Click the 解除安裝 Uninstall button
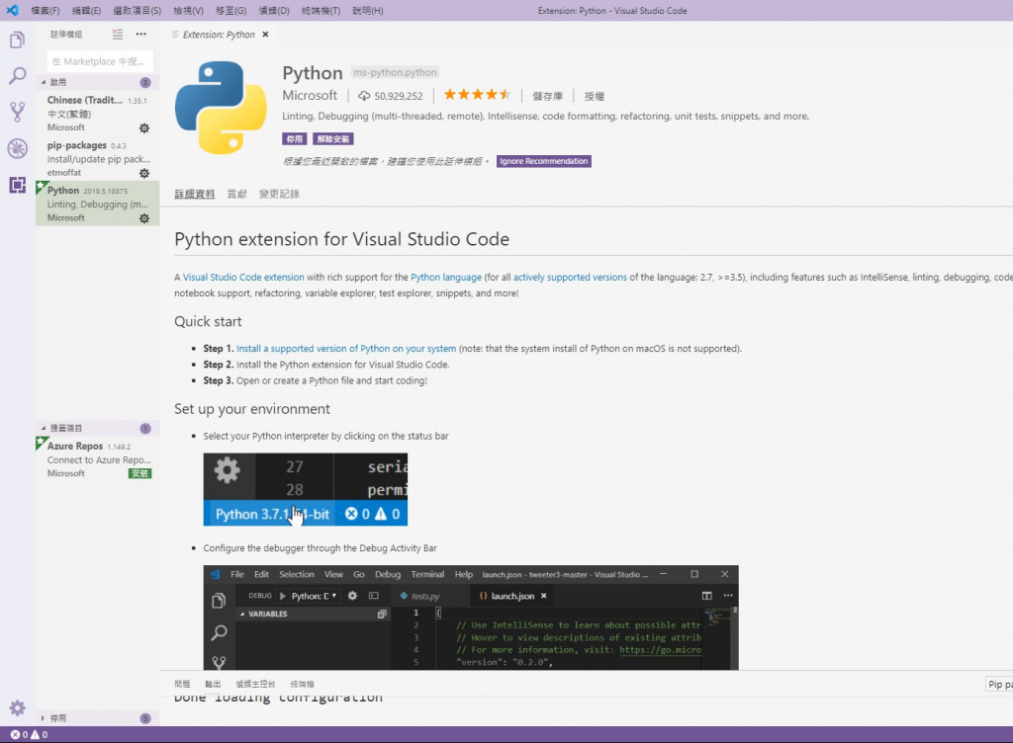Screen dimensions: 1013x743 coord(333,138)
